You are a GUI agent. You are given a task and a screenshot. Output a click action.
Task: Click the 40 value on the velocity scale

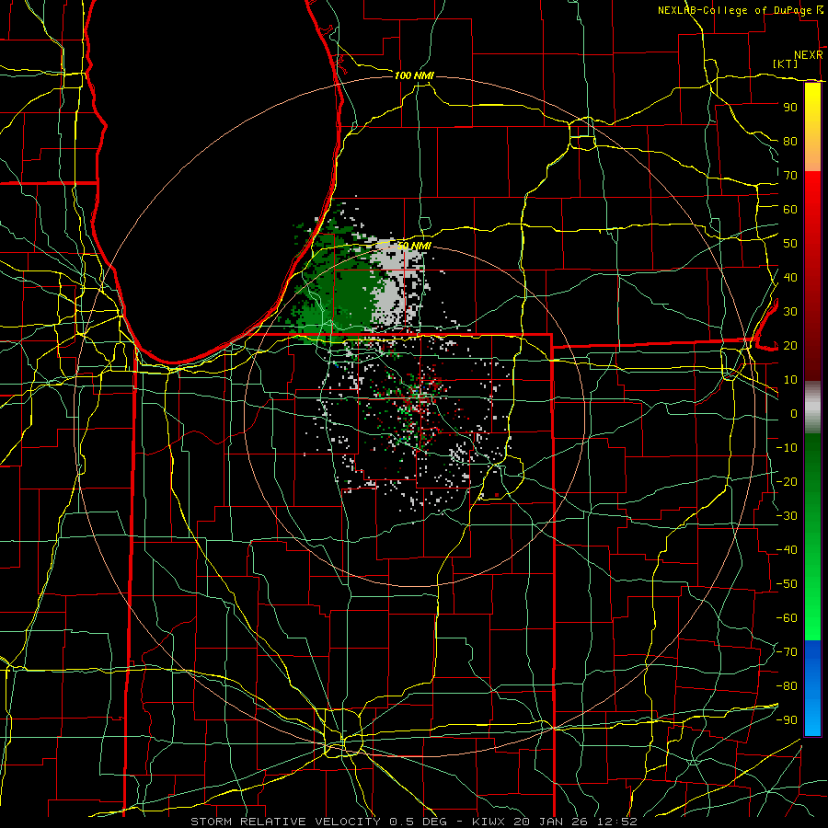point(790,277)
